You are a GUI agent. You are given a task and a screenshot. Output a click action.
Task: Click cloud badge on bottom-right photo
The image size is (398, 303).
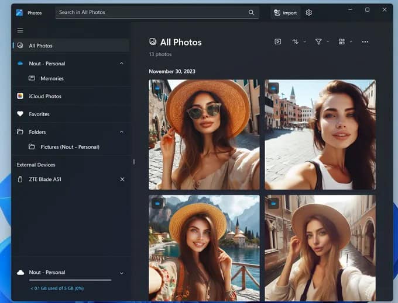(273, 203)
